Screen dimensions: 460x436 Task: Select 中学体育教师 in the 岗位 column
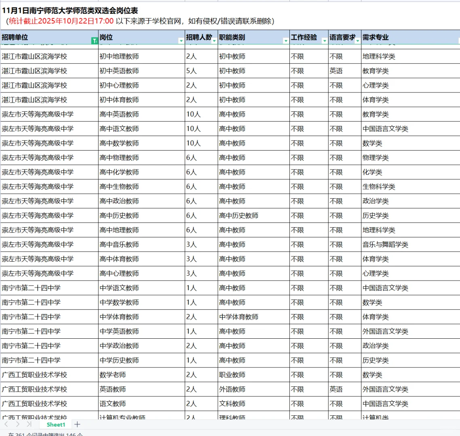point(141,317)
